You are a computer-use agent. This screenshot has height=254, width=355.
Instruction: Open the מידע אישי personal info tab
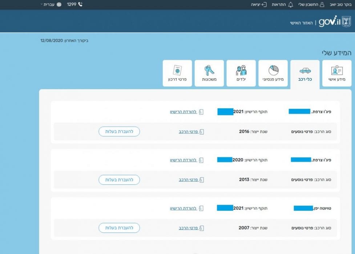click(x=337, y=73)
